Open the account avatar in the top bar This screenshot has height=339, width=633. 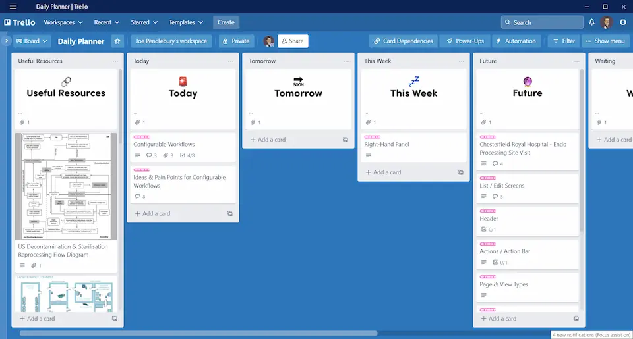coord(607,22)
